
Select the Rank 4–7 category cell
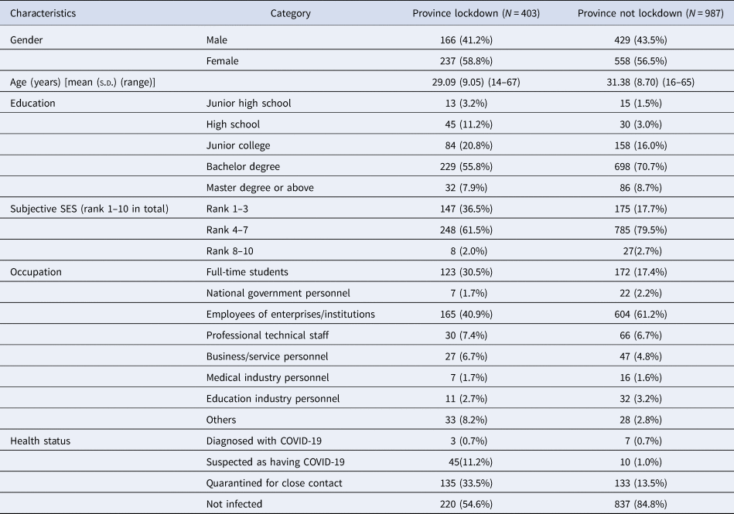tap(226, 230)
